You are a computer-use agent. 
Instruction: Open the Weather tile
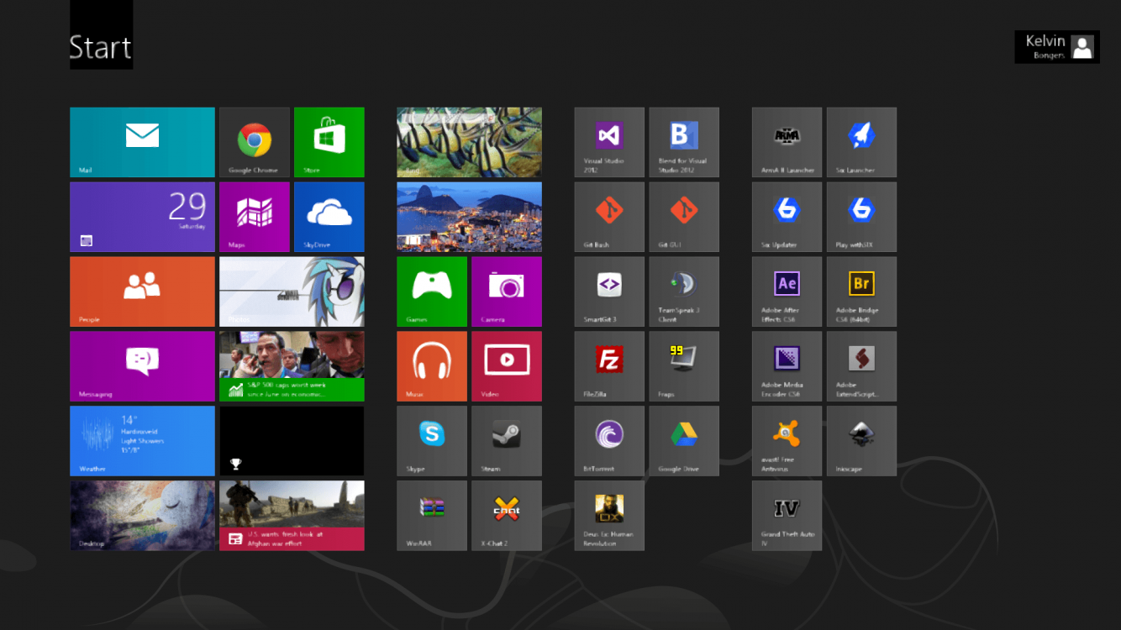pos(142,441)
